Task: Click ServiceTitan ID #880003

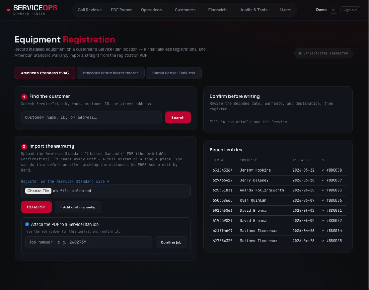Action: (334, 190)
